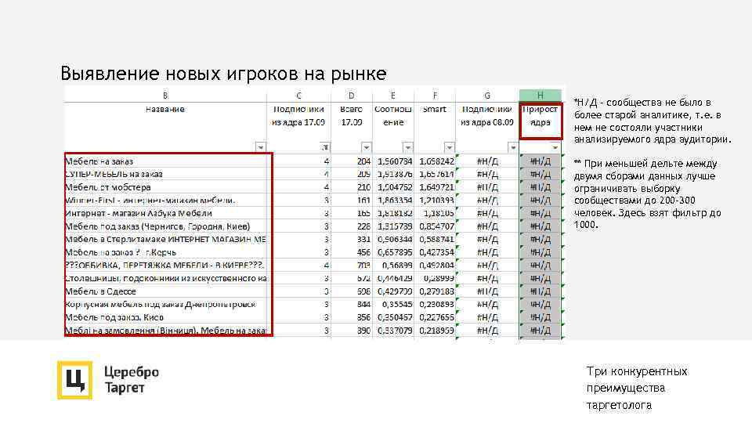Select column G header letter
Screen dimensions: 752x423
[487, 96]
